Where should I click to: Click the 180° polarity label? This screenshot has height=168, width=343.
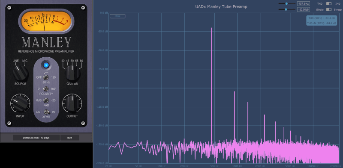[x=54, y=89]
